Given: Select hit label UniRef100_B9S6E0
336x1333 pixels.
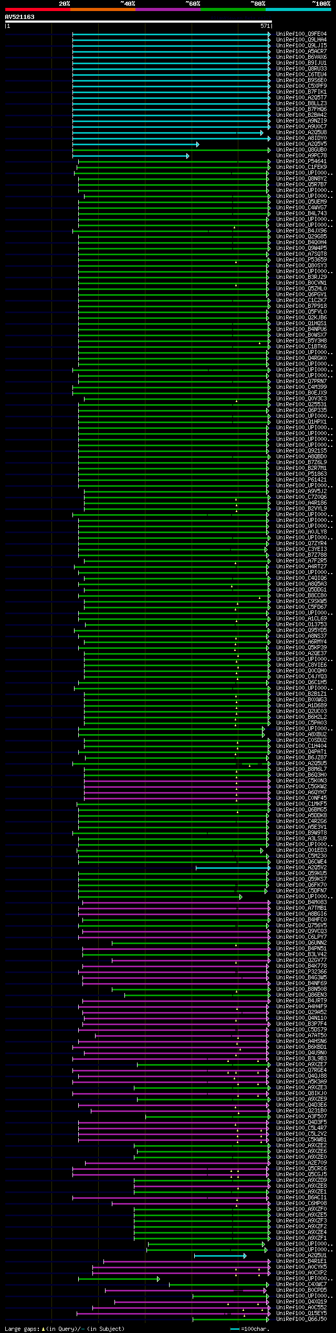Looking at the screenshot, I should click(301, 81).
